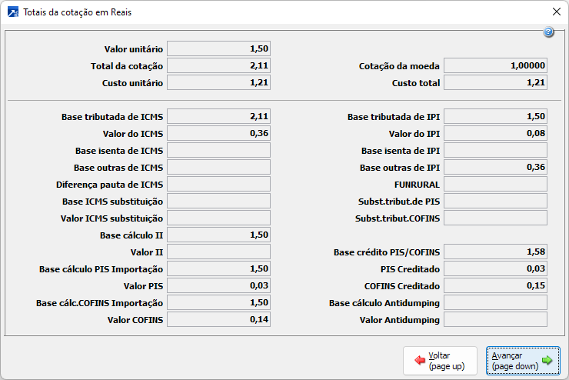Select the Custo total field
569x380 pixels.
495,82
